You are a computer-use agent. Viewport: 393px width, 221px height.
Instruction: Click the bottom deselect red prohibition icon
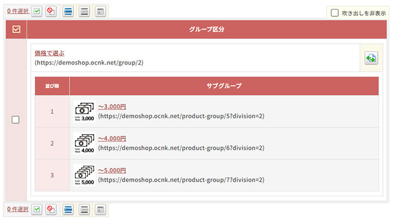[x=51, y=209]
